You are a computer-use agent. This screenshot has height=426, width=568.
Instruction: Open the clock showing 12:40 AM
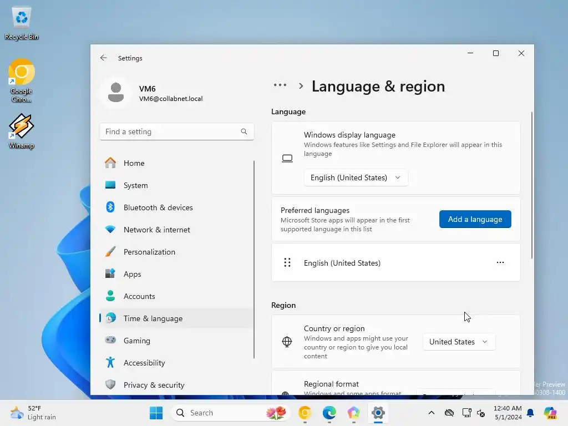click(508, 413)
